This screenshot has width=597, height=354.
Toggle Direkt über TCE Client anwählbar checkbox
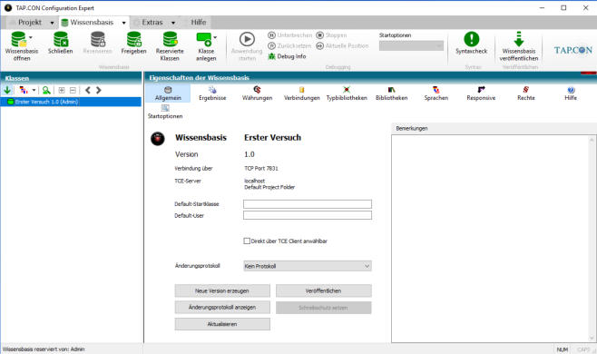(247, 241)
